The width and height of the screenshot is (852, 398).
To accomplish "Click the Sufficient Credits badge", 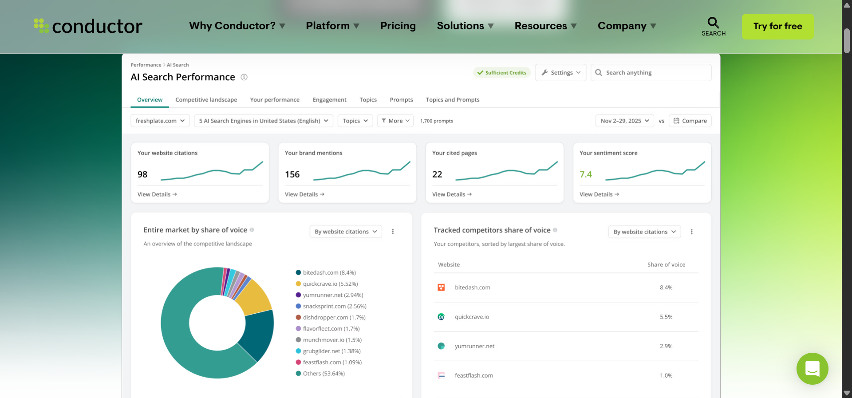I will tap(502, 73).
